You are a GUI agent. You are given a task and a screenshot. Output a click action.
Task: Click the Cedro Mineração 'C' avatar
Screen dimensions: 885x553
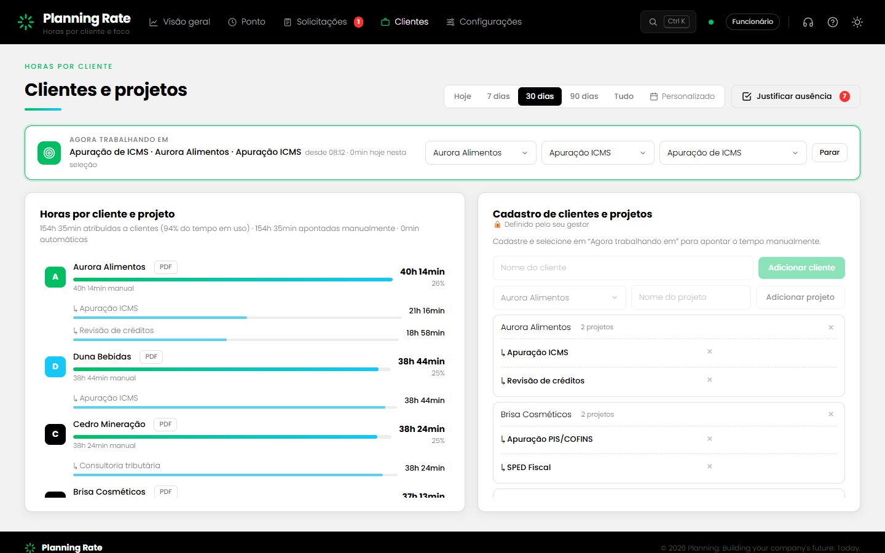[55, 434]
